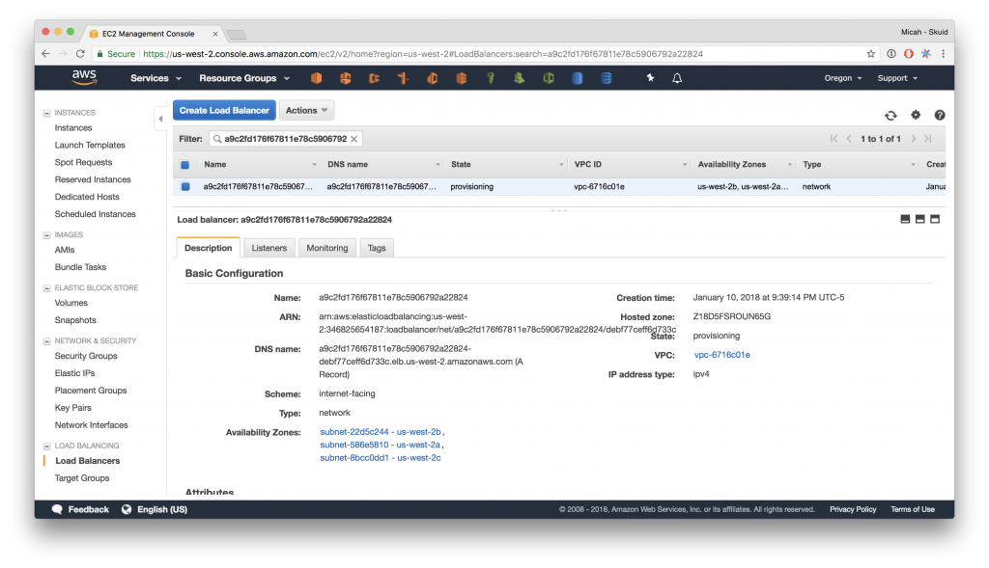Image resolution: width=989 pixels, height=568 pixels.
Task: Switch to the Tags tab
Action: click(x=377, y=248)
